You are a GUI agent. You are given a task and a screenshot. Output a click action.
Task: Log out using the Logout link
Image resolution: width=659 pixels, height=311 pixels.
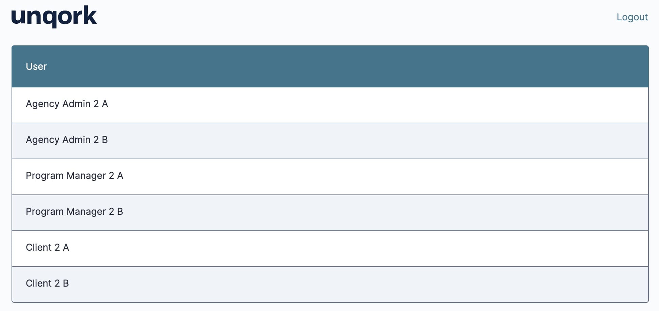632,17
